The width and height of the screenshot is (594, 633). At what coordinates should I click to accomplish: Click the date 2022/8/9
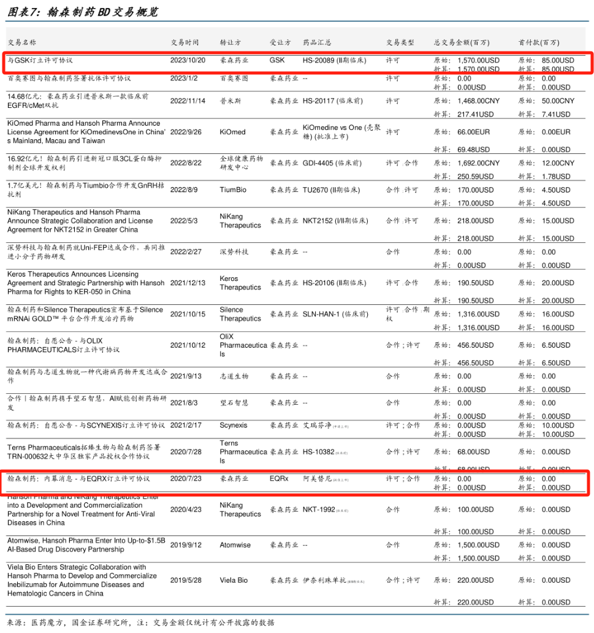(x=184, y=190)
